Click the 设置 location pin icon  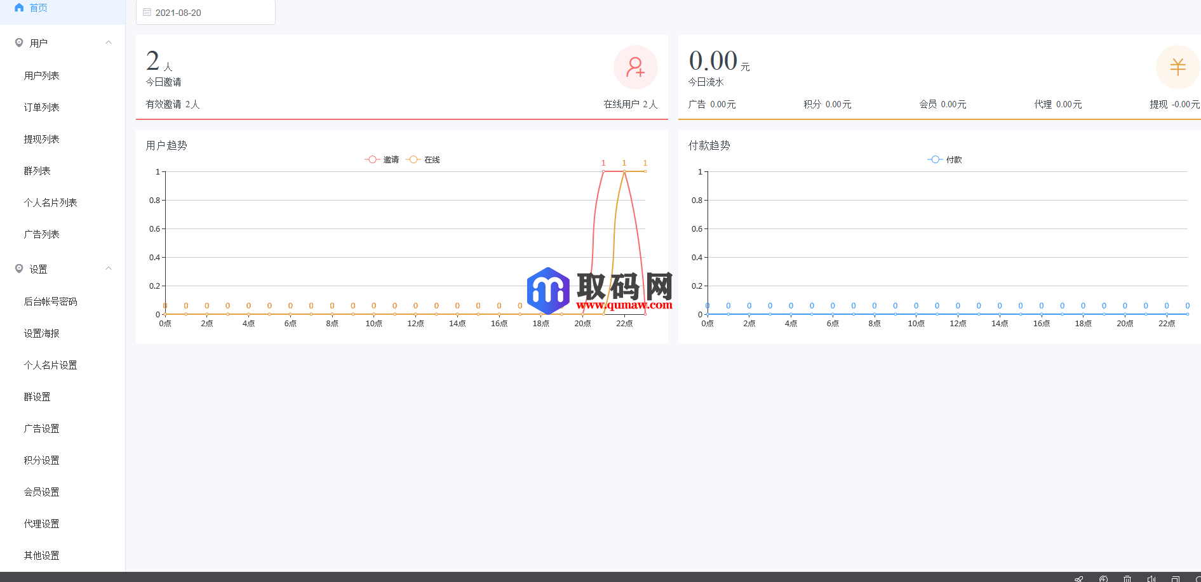coord(18,268)
